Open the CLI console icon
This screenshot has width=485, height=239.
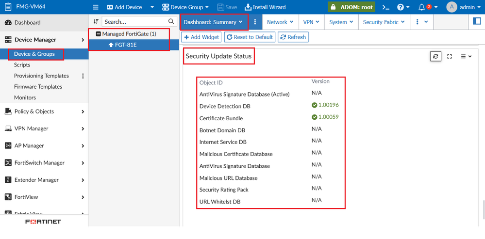pyautogui.click(x=385, y=7)
